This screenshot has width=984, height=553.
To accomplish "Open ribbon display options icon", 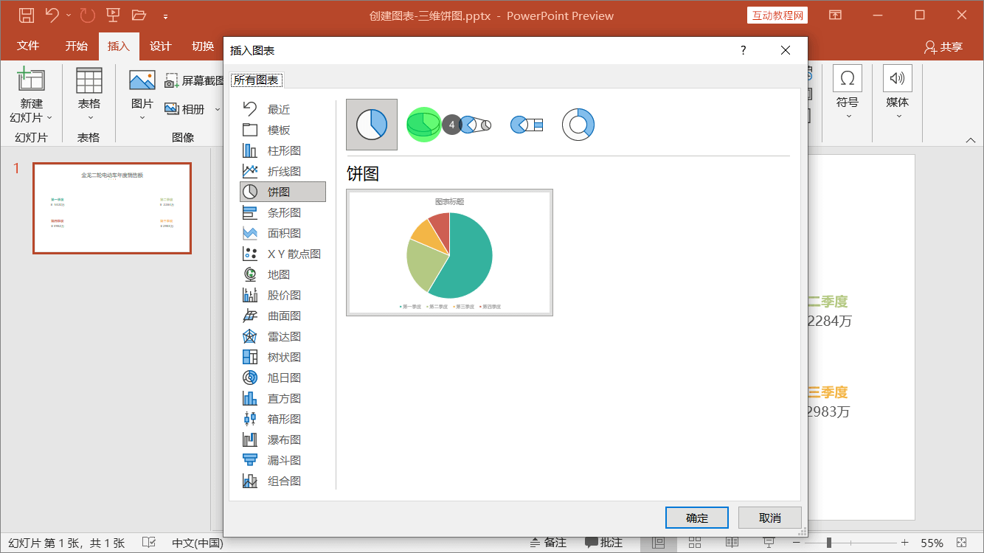I will point(835,15).
